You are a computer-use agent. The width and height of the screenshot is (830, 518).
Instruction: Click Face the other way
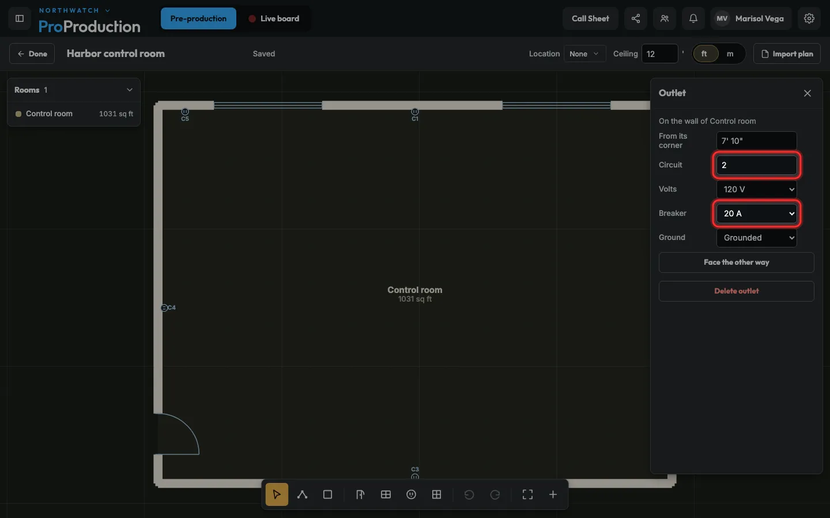click(x=736, y=262)
